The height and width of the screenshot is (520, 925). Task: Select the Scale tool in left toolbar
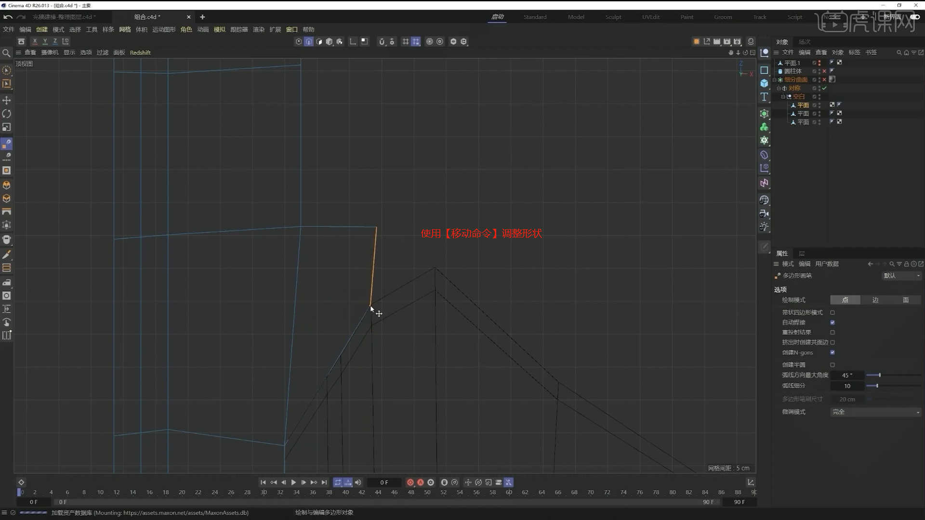[7, 127]
